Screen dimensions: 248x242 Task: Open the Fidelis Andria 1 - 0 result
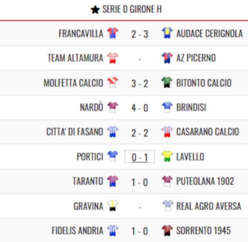coord(140,231)
